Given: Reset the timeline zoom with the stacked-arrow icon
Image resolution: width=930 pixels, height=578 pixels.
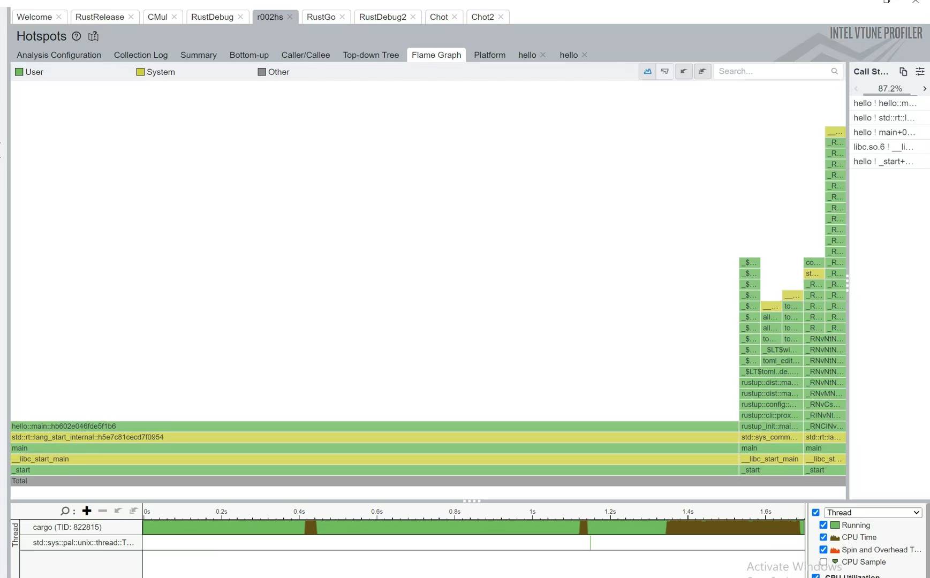Looking at the screenshot, I should [x=133, y=511].
